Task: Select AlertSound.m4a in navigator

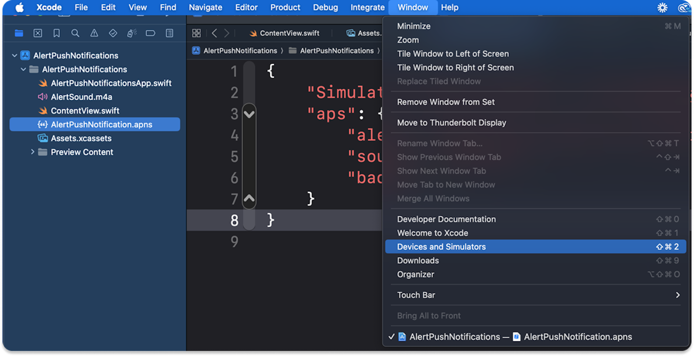Action: pyautogui.click(x=81, y=97)
